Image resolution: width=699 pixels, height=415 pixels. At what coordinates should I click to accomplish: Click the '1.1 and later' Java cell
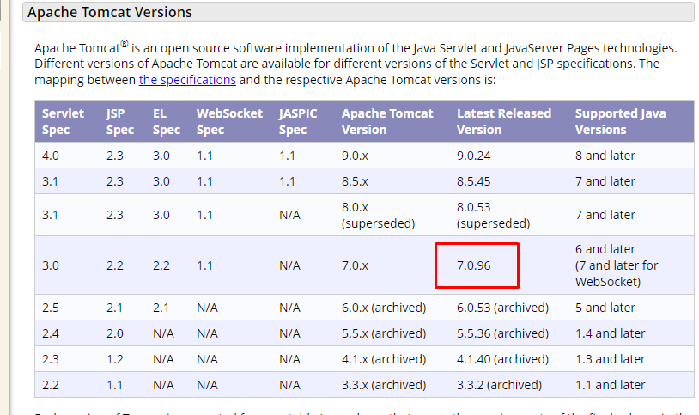pos(610,385)
